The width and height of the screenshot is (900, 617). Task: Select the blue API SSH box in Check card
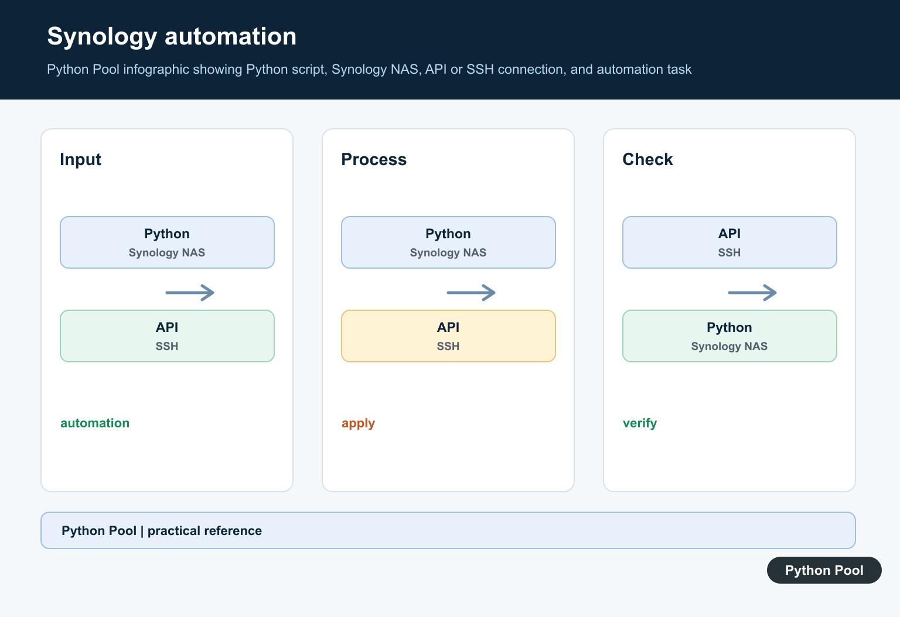pos(729,242)
